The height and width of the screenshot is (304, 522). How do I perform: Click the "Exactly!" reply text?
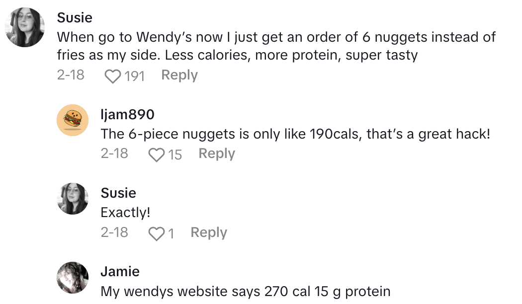click(125, 213)
